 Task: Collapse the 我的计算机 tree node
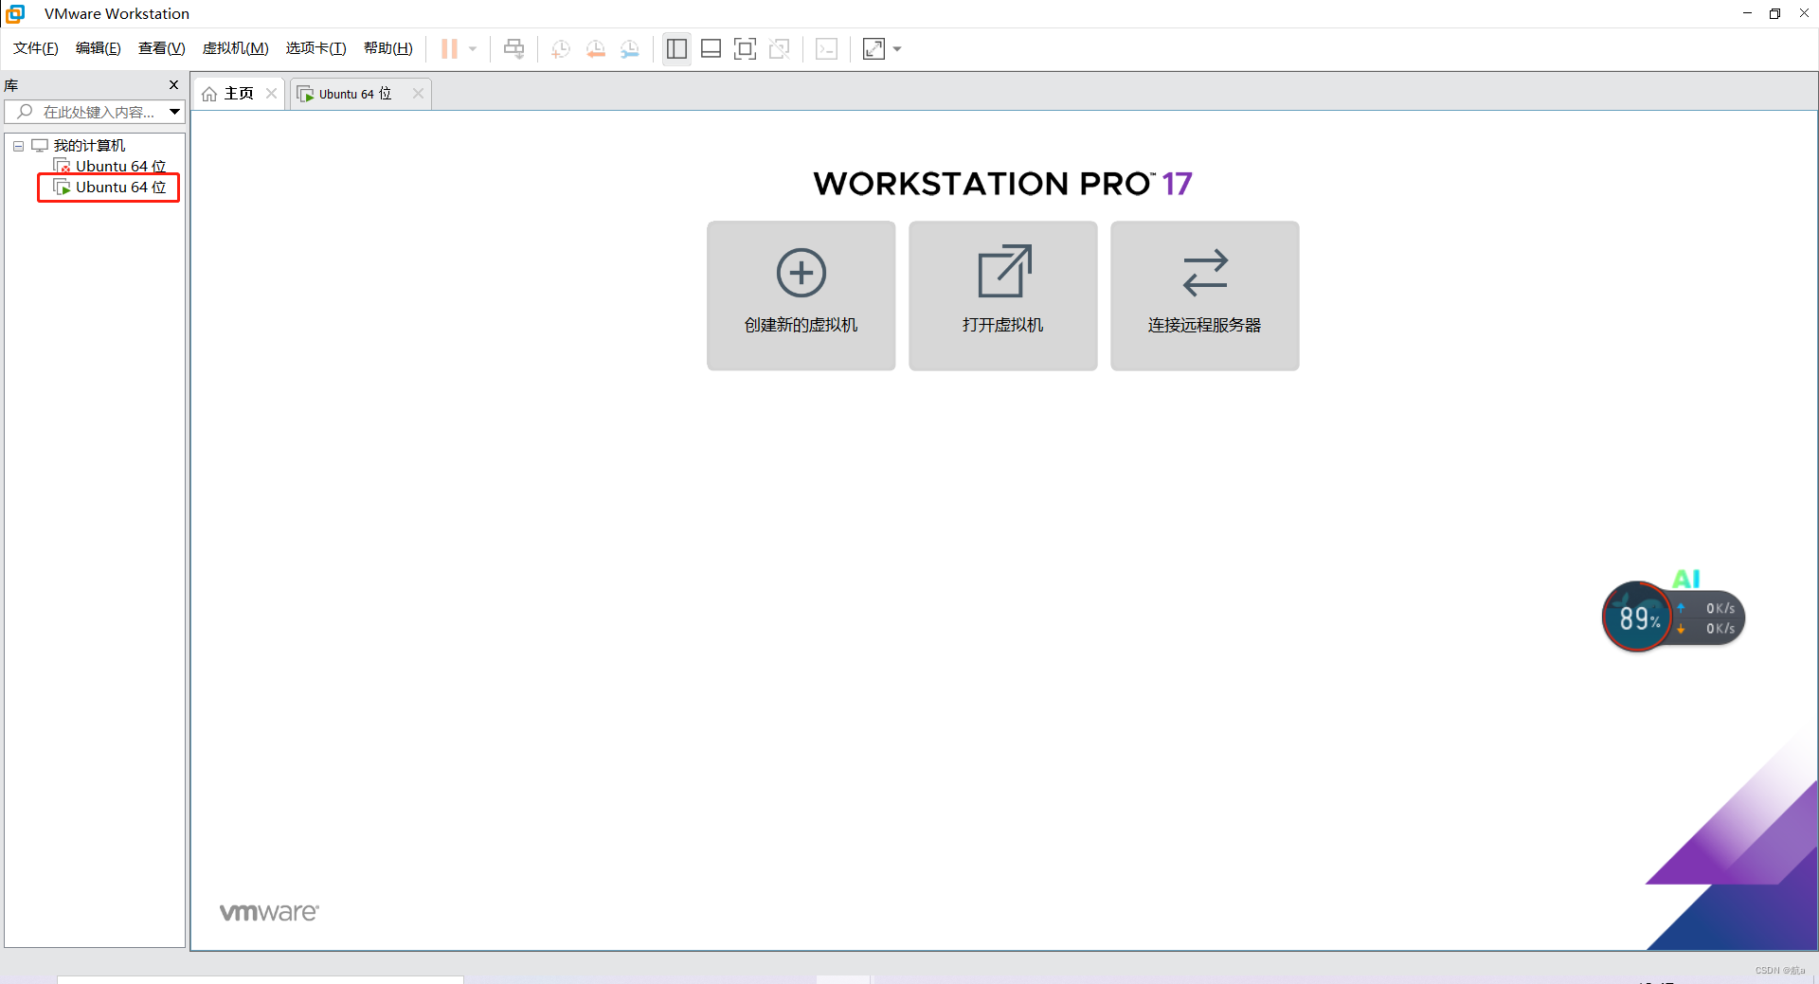[18, 146]
